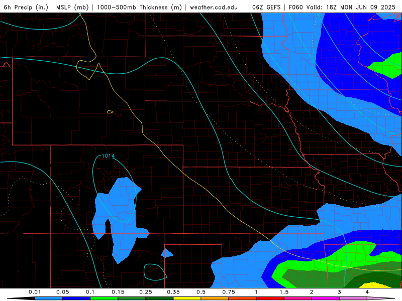Click the '1000-500mb Thickness (m)' label

tap(139, 7)
